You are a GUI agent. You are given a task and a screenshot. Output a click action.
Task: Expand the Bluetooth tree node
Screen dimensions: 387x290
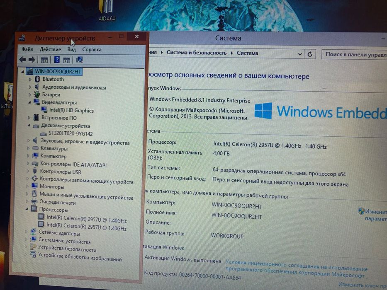tap(30, 80)
